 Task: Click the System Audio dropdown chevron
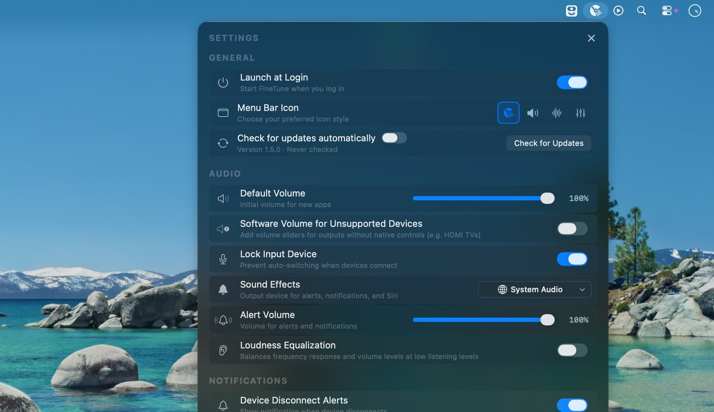click(x=582, y=290)
